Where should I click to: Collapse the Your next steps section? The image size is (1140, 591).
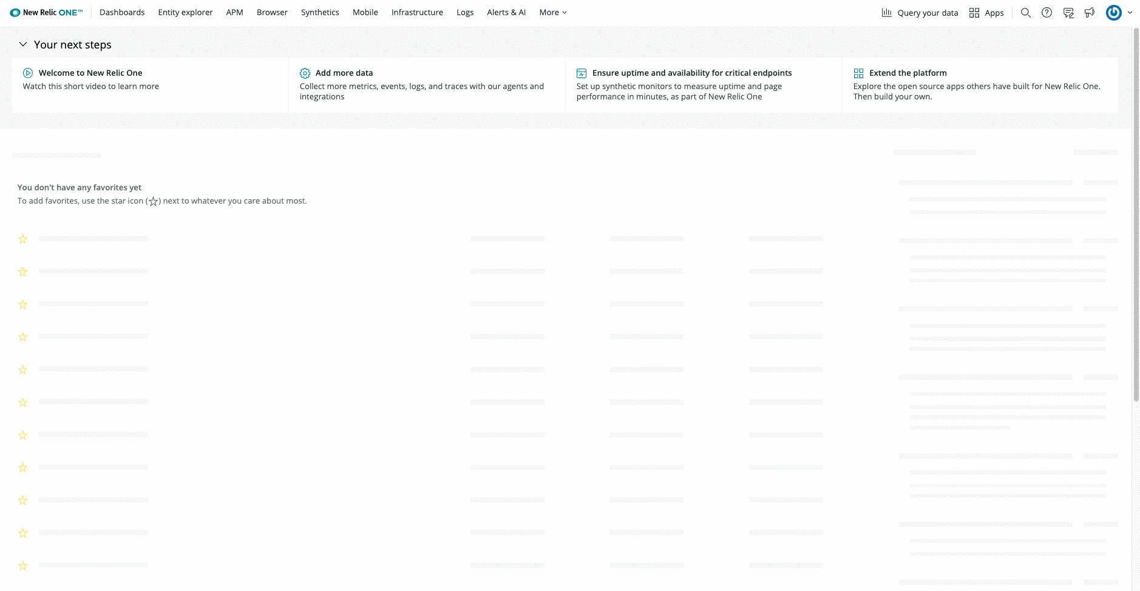(22, 44)
